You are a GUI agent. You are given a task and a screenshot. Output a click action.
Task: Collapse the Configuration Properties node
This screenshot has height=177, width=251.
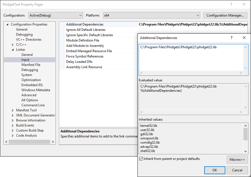7,24
